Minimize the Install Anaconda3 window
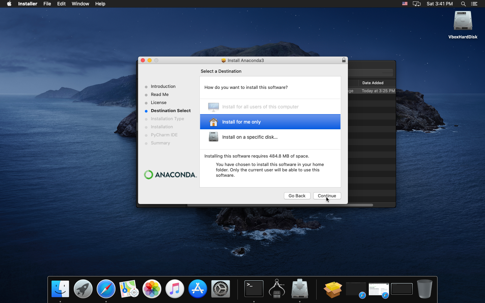 coord(150,60)
